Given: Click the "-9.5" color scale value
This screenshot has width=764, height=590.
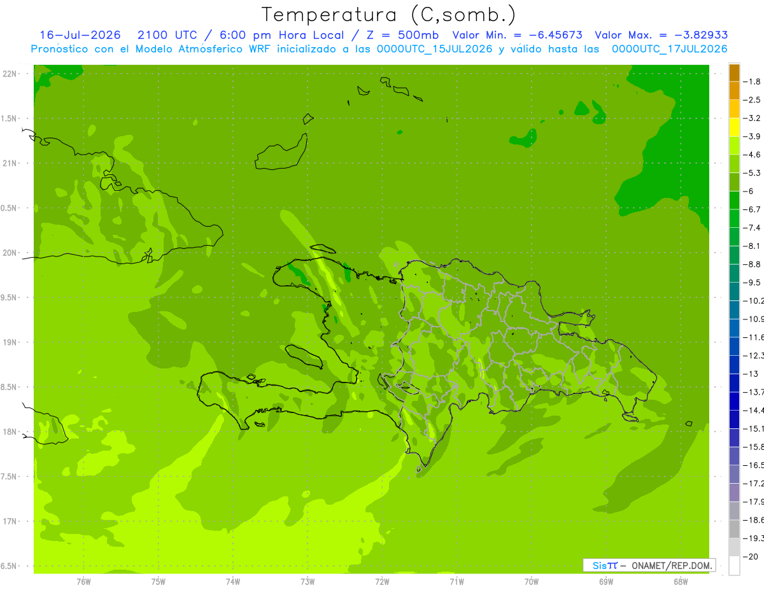Looking at the screenshot, I should (752, 283).
